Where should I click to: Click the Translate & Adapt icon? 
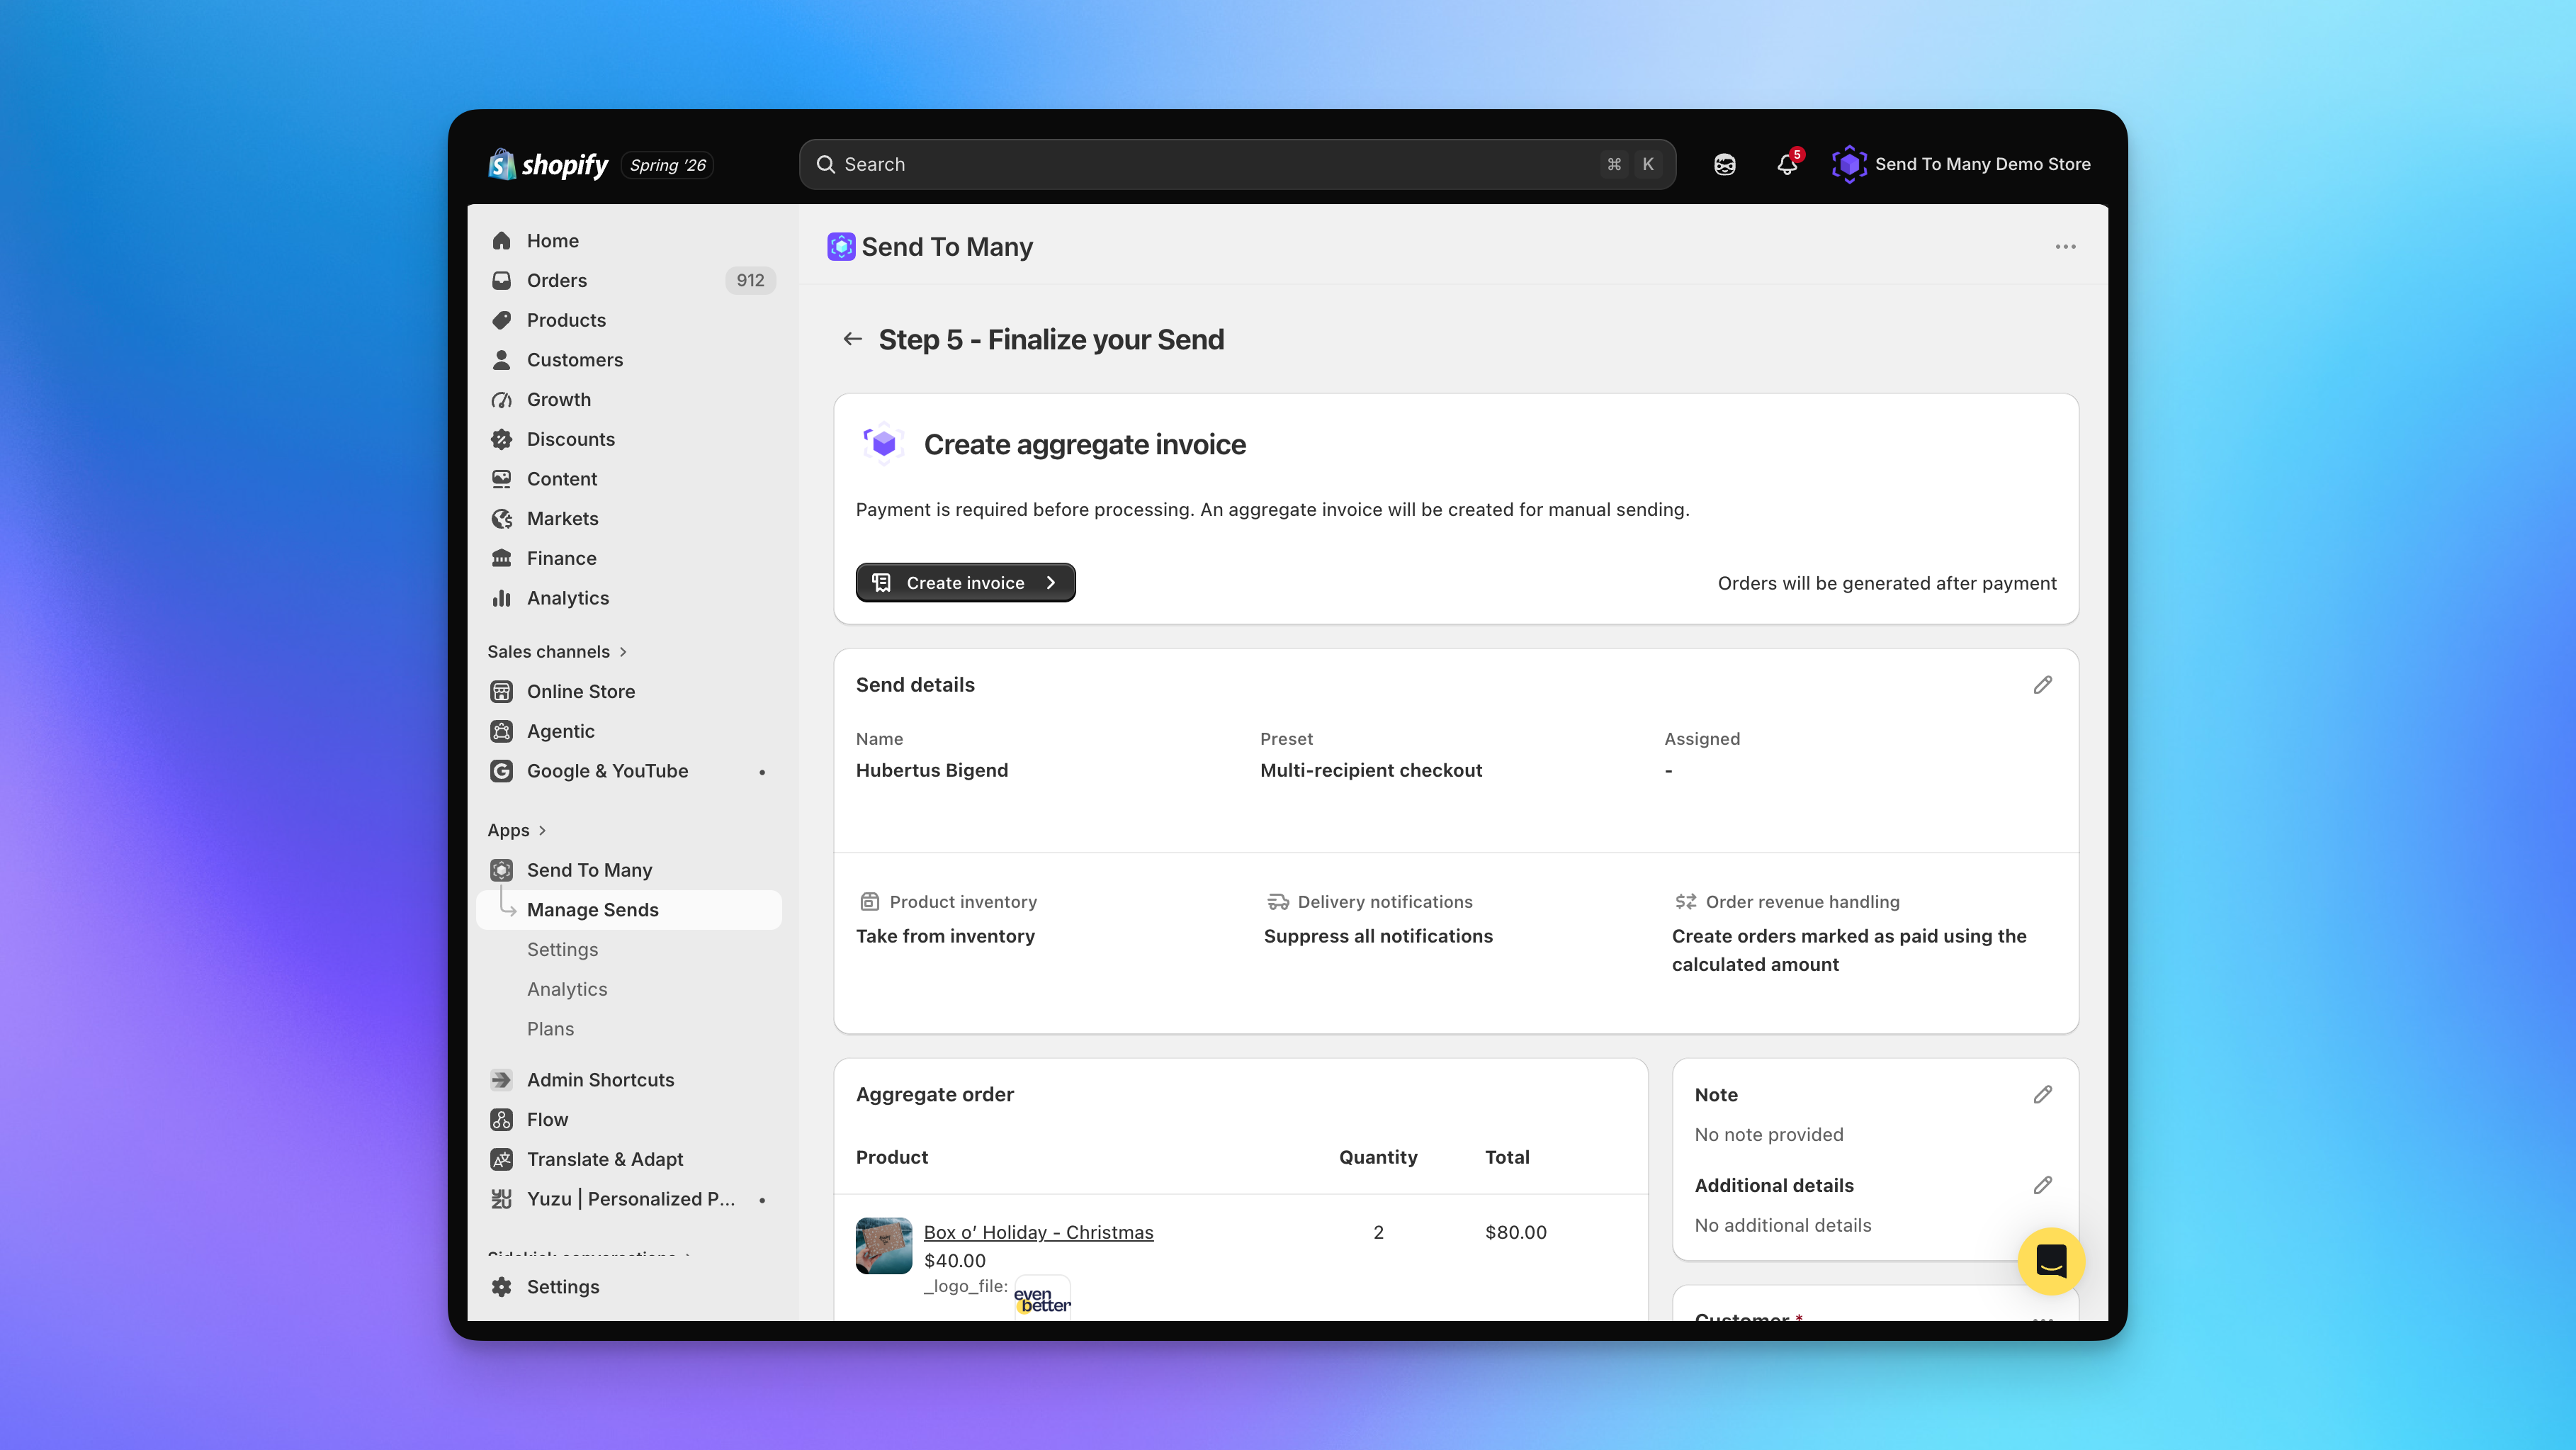(x=502, y=1159)
